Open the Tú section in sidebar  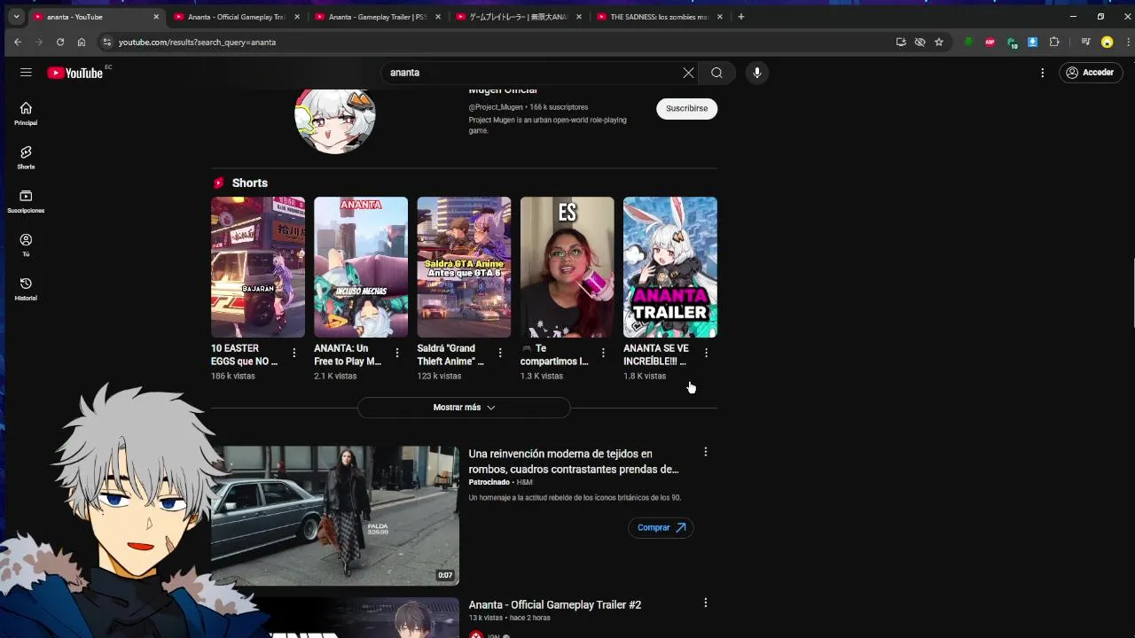[x=26, y=245]
